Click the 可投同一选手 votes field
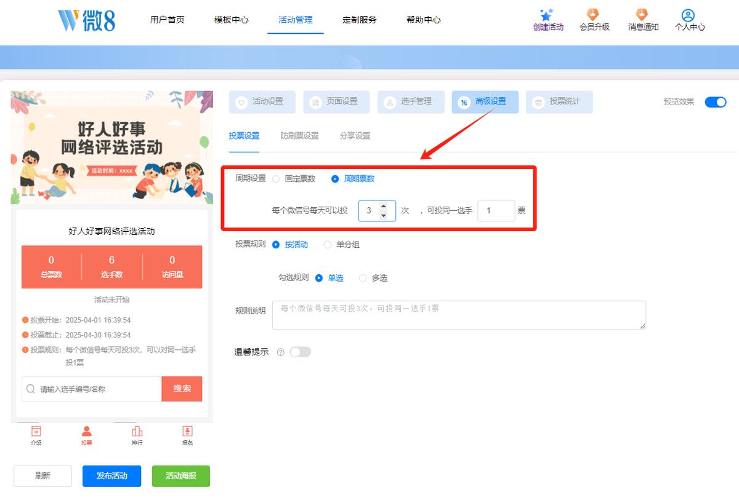Screen dimensions: 739x503 click(x=496, y=210)
